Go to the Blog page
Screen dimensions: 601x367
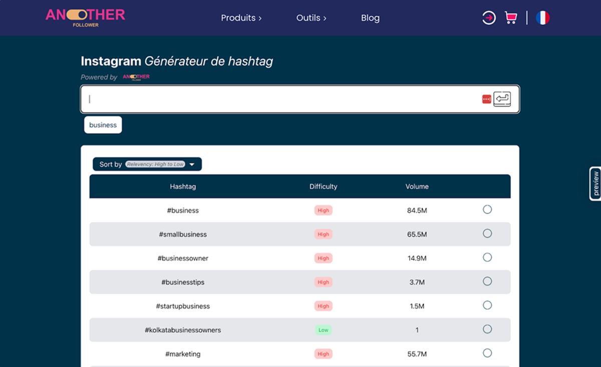coord(370,18)
